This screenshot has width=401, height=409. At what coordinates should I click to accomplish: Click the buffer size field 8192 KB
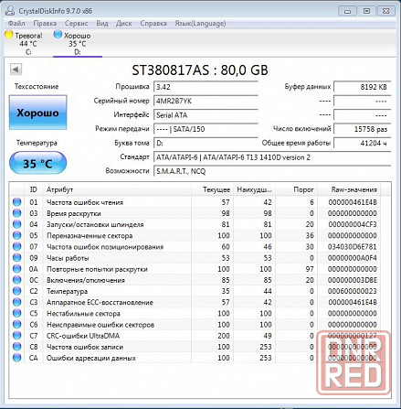coord(363,87)
